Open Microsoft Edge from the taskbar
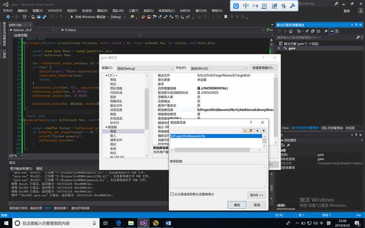The width and height of the screenshot is (365, 228). click(119, 223)
